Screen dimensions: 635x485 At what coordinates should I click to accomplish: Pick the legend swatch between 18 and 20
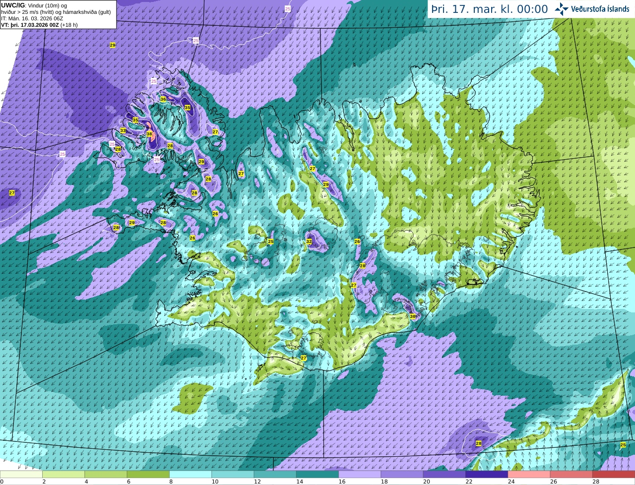point(402,475)
